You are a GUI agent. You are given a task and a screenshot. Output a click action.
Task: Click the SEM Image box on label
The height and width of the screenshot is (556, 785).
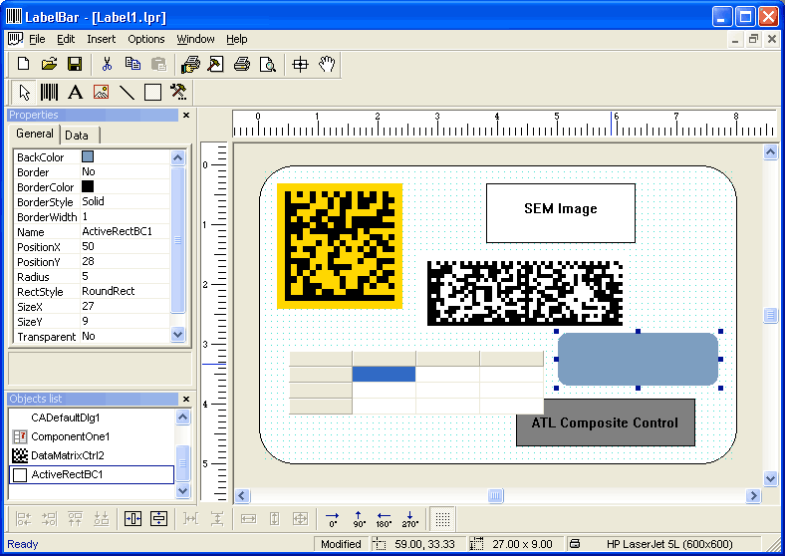pyautogui.click(x=561, y=213)
